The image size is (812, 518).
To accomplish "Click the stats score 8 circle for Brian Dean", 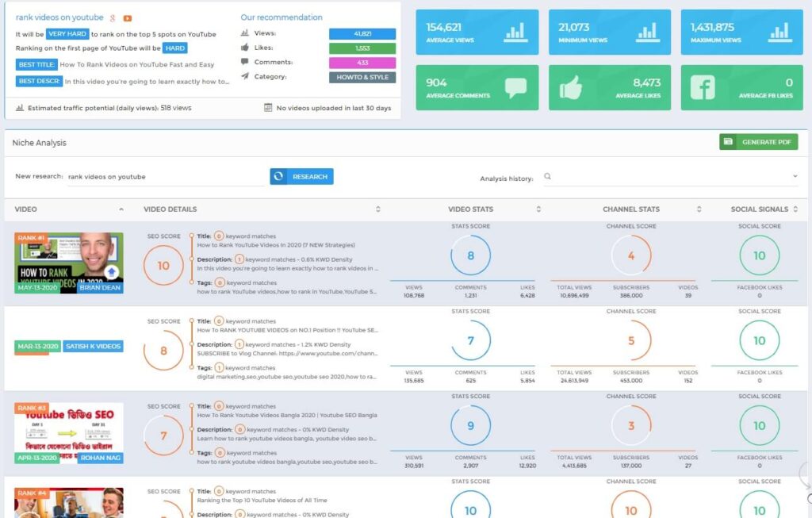I will pos(471,255).
